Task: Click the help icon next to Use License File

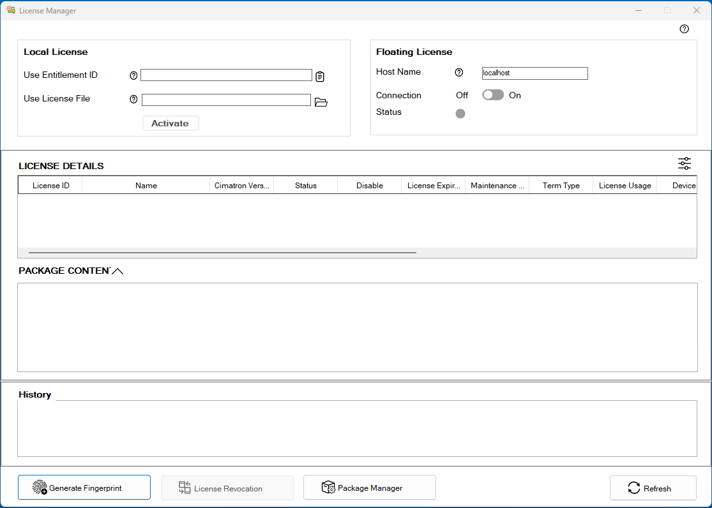Action: coord(133,100)
